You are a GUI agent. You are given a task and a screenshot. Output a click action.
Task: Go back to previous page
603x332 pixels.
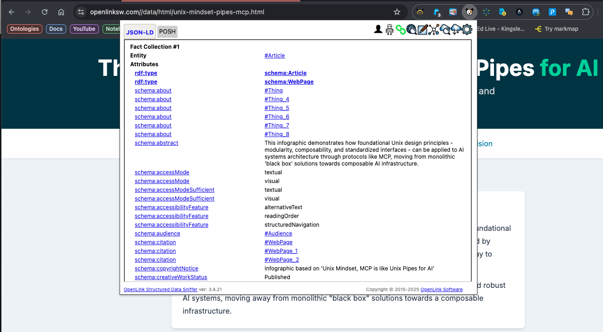(11, 12)
